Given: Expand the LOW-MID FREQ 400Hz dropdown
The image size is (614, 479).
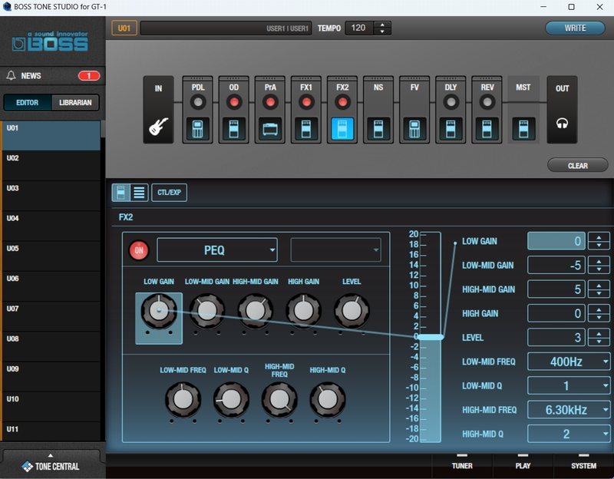Looking at the screenshot, I should click(569, 362).
